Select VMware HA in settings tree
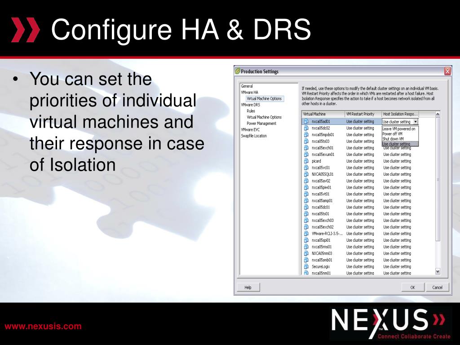 249,93
